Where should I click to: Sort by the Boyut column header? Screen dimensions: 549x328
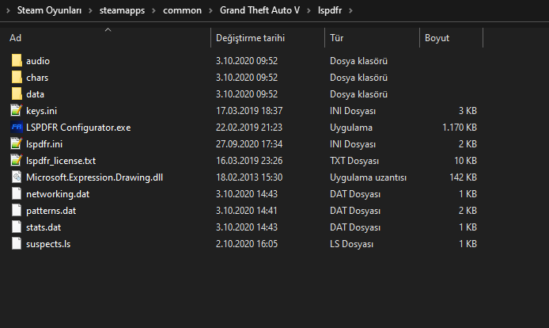tap(437, 38)
